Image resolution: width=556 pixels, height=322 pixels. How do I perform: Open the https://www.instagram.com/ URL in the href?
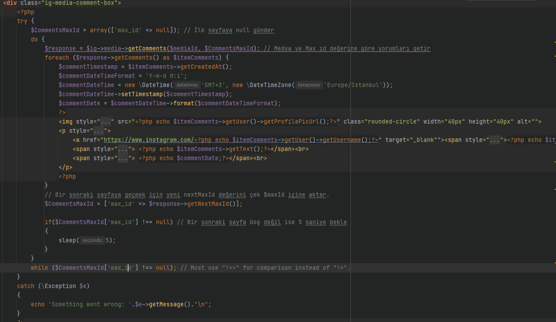tap(149, 140)
